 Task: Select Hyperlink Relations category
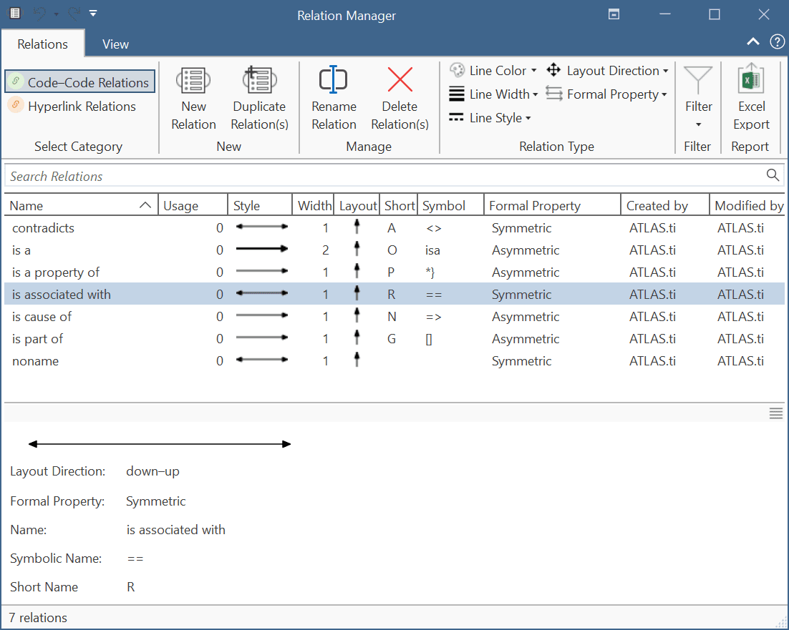coord(72,106)
